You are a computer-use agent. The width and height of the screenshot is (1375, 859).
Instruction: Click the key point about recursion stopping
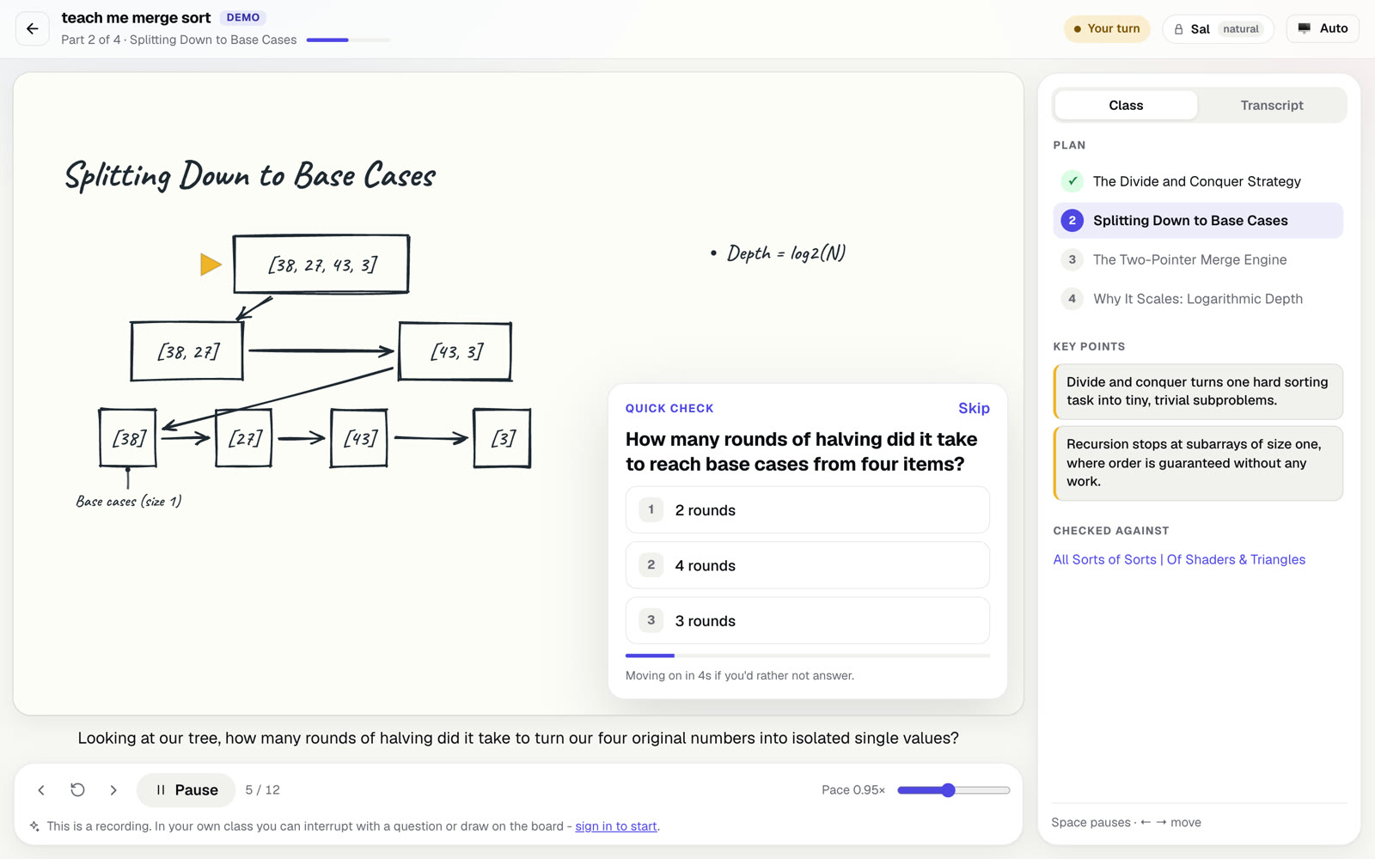coord(1198,463)
